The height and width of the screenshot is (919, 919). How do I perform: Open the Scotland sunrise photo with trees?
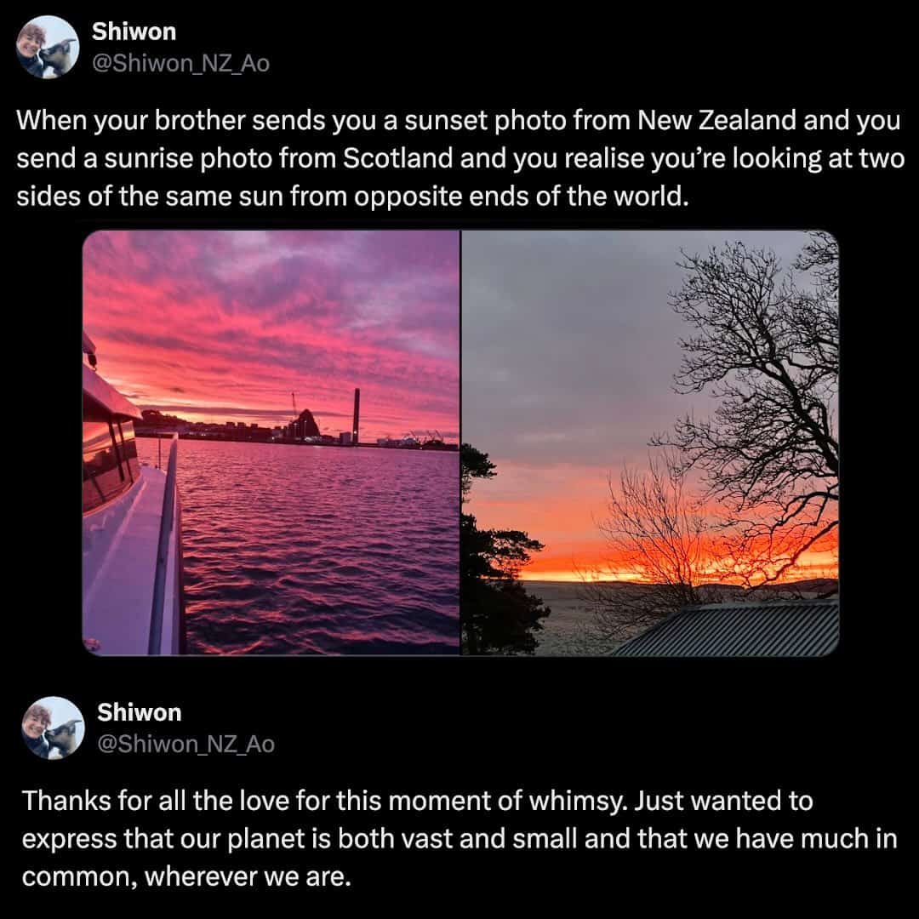point(650,442)
